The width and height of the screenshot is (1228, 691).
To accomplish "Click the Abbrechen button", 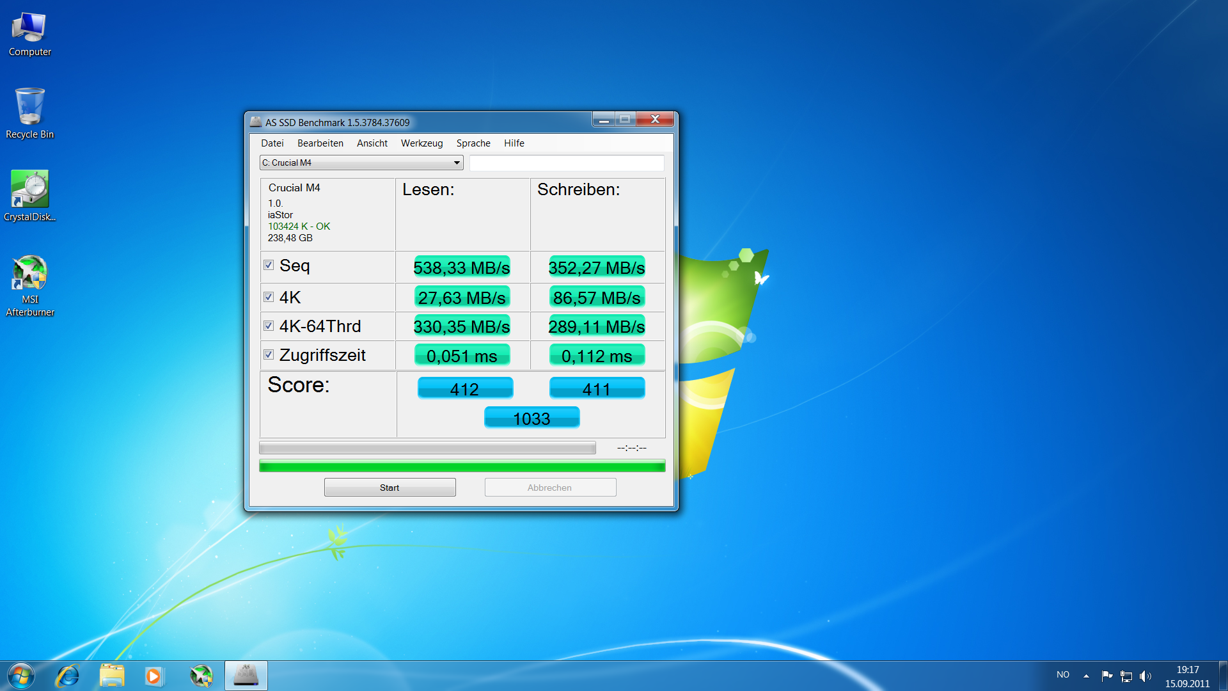I will click(x=550, y=488).
